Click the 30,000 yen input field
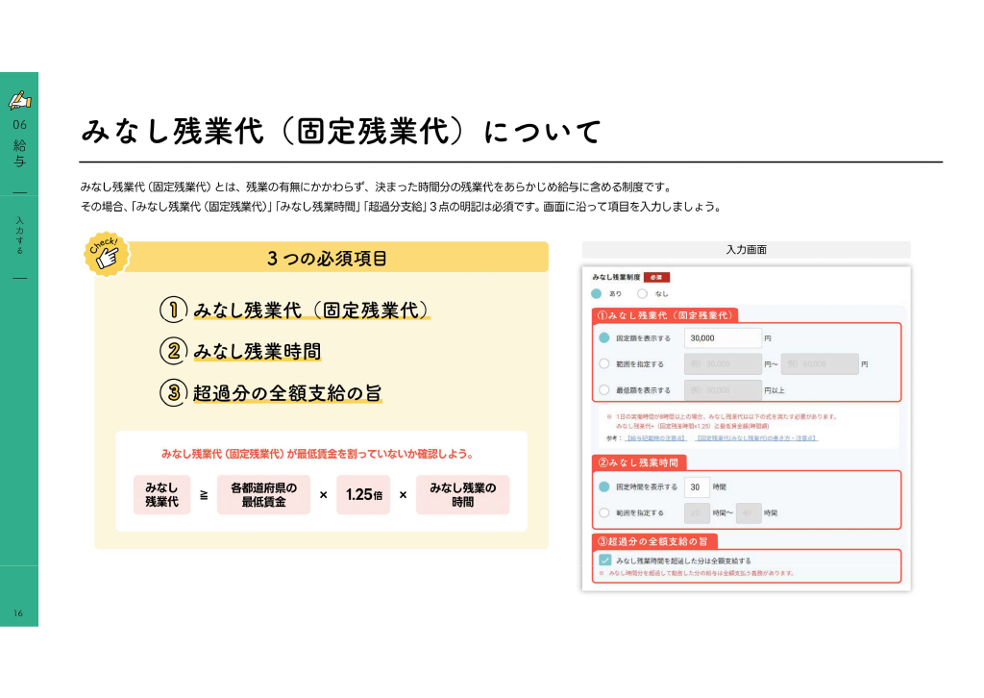 723,337
